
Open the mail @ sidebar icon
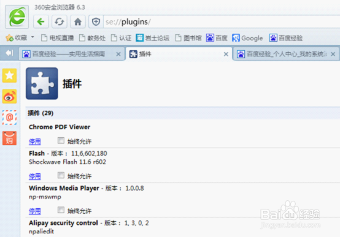(x=10, y=118)
